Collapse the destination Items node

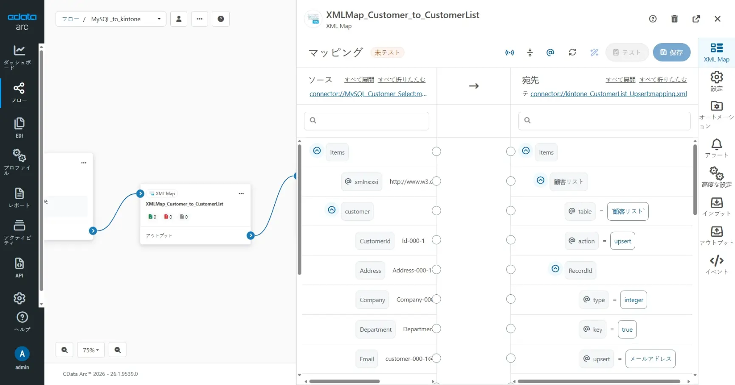tap(526, 151)
